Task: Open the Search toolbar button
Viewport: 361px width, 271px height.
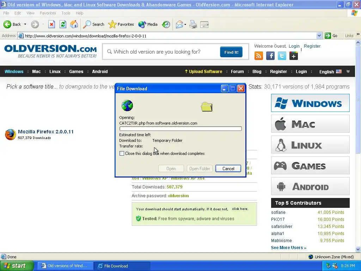Action: point(93,24)
